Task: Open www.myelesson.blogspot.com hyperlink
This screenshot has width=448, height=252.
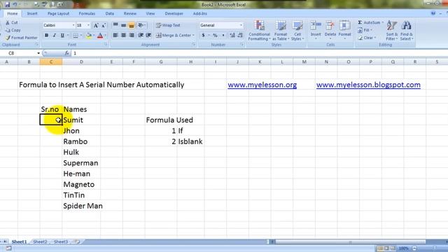Action: point(368,85)
